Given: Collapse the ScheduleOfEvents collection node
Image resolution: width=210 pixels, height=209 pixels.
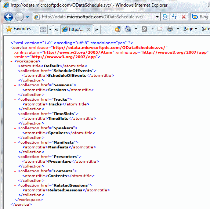Looking at the screenshot, I should click(15, 71).
